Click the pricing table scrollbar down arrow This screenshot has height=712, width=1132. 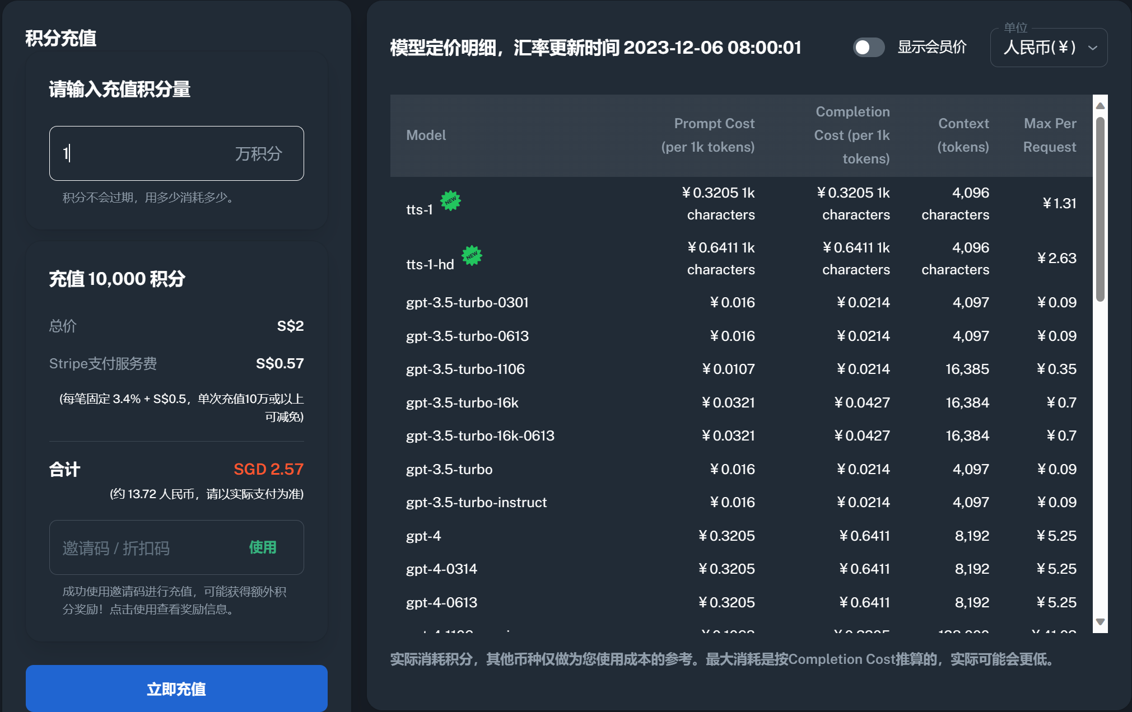click(1100, 622)
